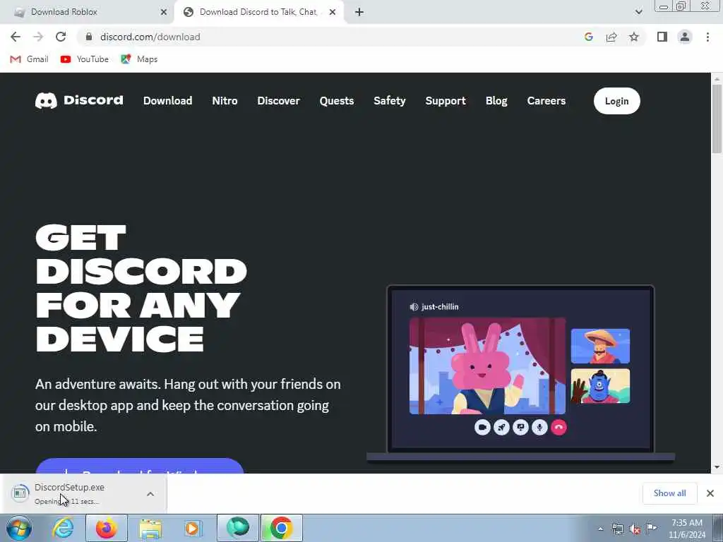The width and height of the screenshot is (723, 542).
Task: Expand the DiscordSetup.exe options chevron
Action: [150, 494]
